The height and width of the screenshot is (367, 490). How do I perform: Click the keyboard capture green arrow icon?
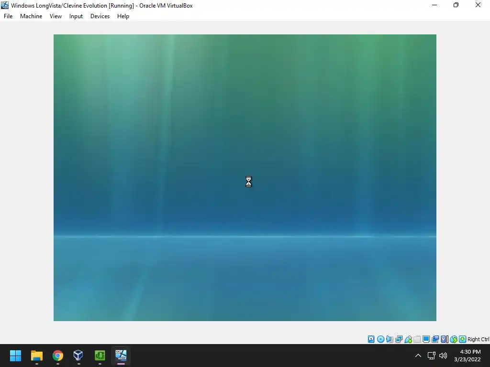(x=463, y=339)
